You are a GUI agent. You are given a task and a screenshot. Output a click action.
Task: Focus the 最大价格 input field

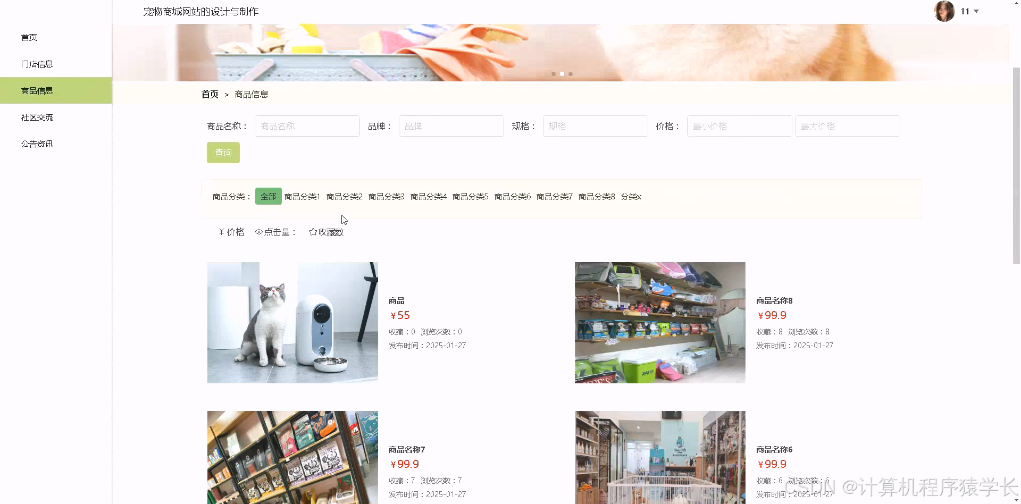point(848,126)
